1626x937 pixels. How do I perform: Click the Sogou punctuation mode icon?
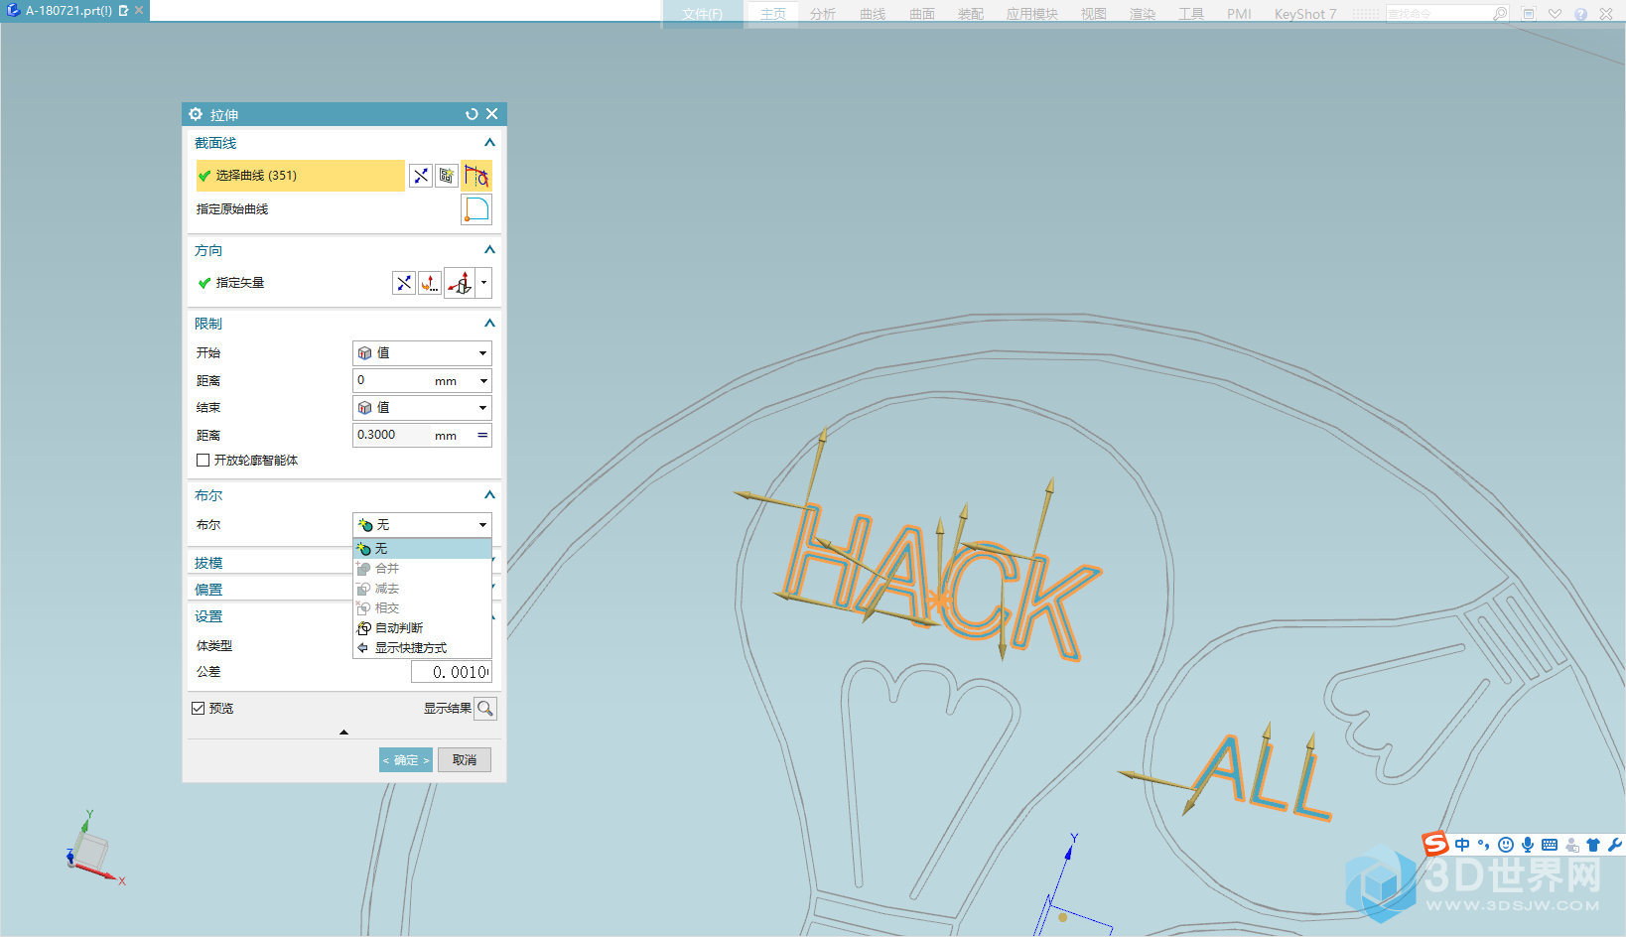(1484, 845)
